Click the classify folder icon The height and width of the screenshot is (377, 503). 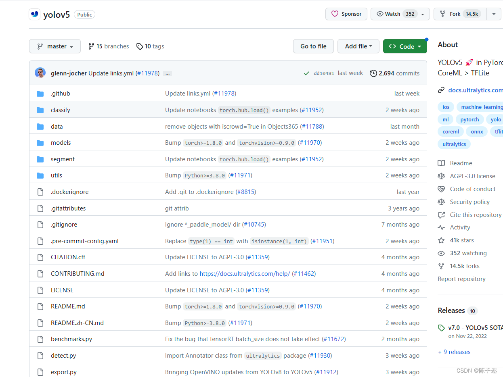click(40, 110)
